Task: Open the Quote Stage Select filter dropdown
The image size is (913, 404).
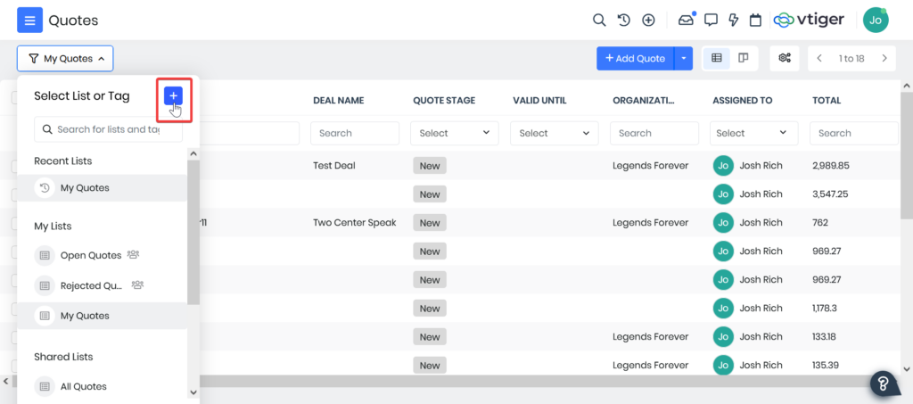Action: tap(455, 133)
